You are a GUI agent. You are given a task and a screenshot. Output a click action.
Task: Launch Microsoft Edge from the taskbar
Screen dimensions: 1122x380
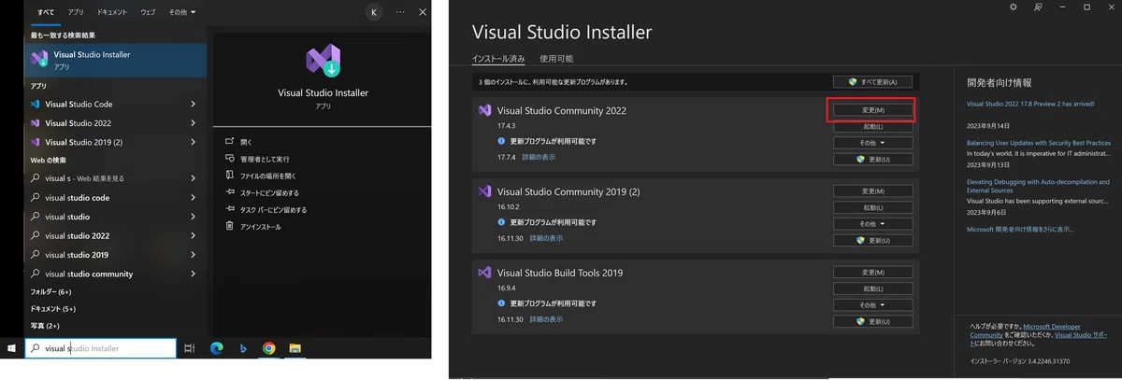pos(217,348)
